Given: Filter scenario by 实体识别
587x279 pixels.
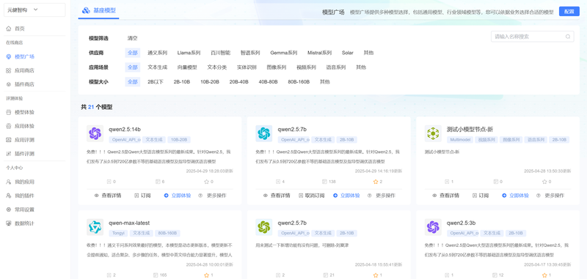Looking at the screenshot, I should pos(247,67).
